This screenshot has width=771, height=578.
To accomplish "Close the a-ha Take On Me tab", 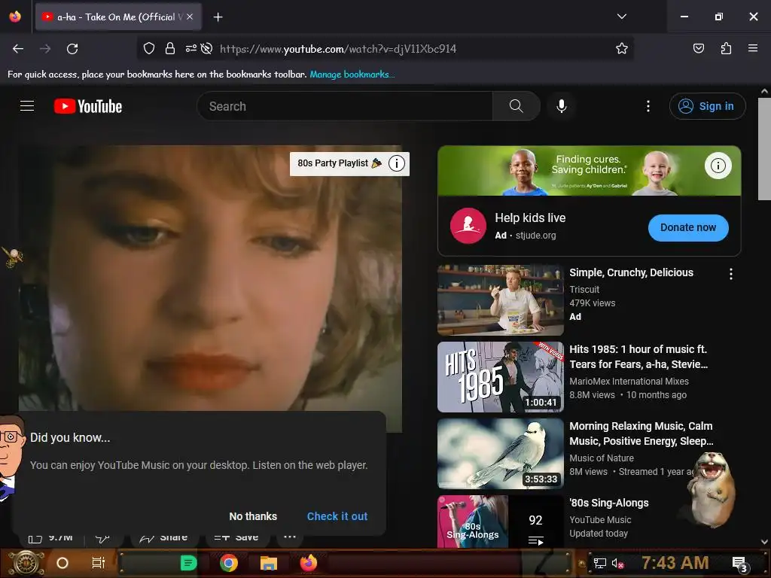I will [x=190, y=17].
